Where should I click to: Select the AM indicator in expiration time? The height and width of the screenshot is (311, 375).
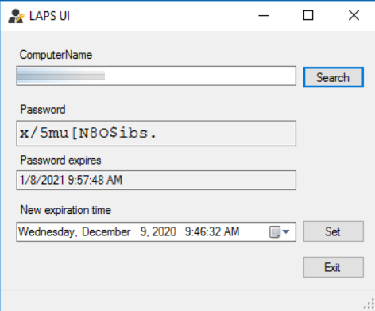[231, 232]
